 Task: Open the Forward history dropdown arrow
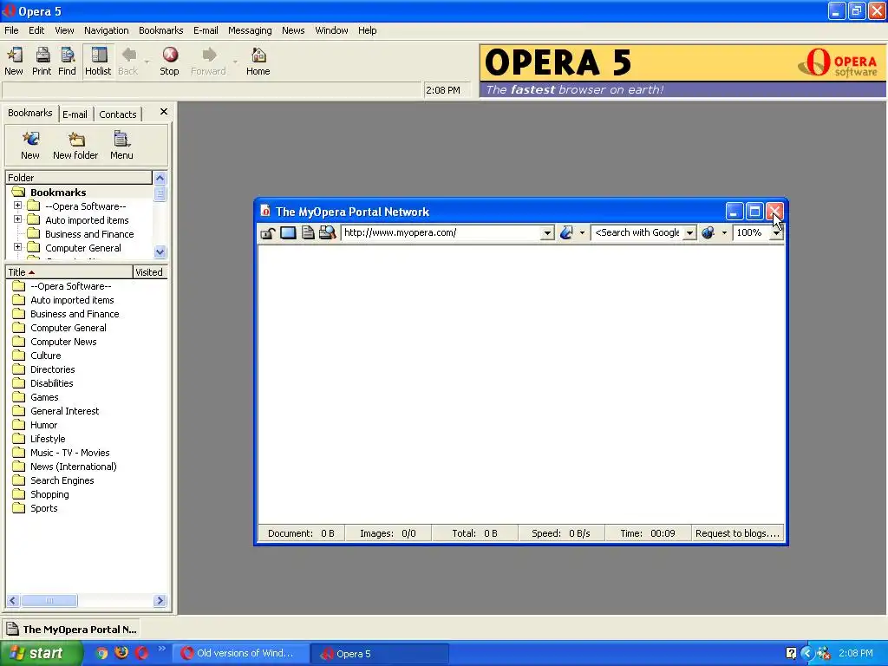[235, 62]
